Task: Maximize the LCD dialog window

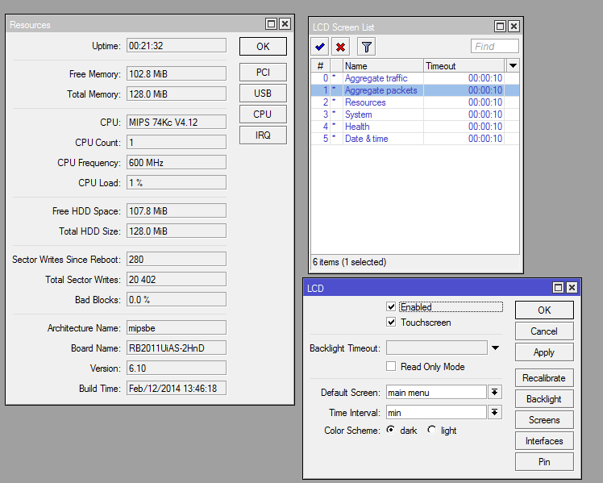Action: tap(558, 288)
